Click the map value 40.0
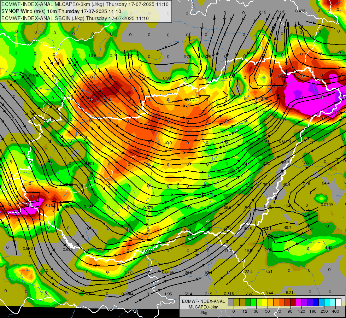Image resolution: width=346 pixels, height=318 pixels. point(168,143)
